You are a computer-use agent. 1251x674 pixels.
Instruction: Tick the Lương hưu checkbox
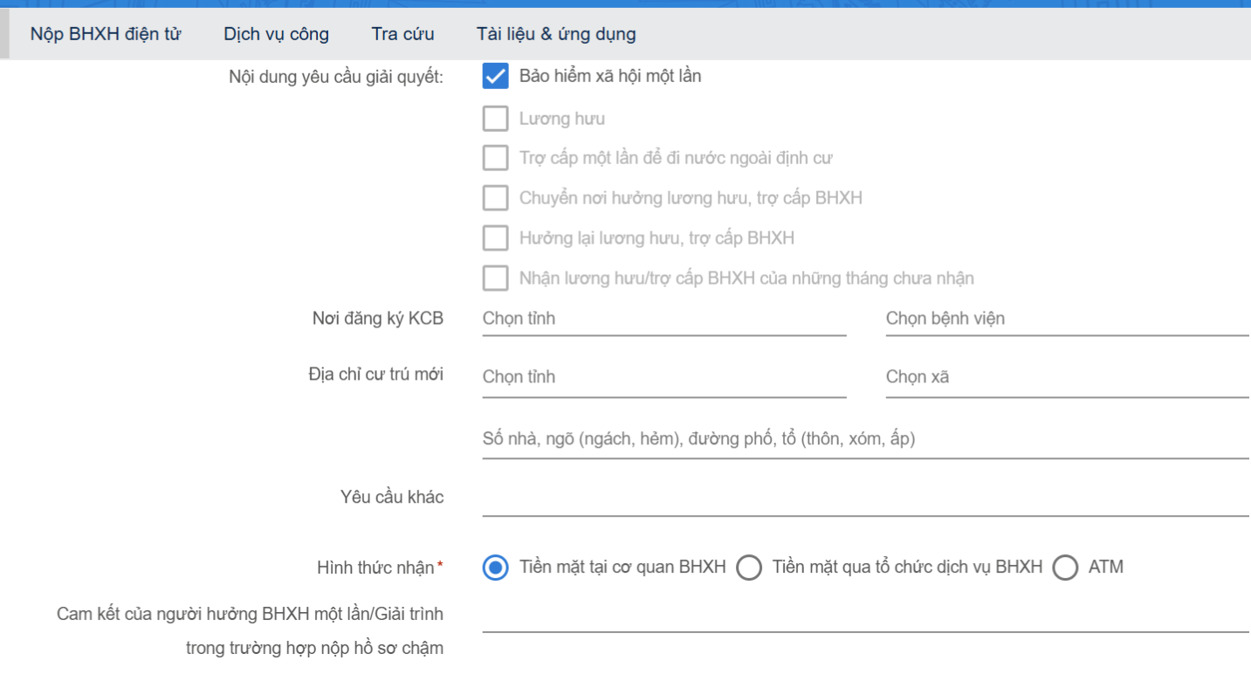coord(495,119)
